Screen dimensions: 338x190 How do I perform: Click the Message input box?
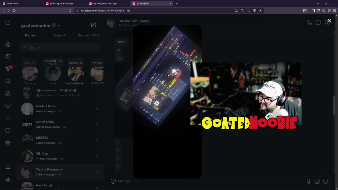210,181
